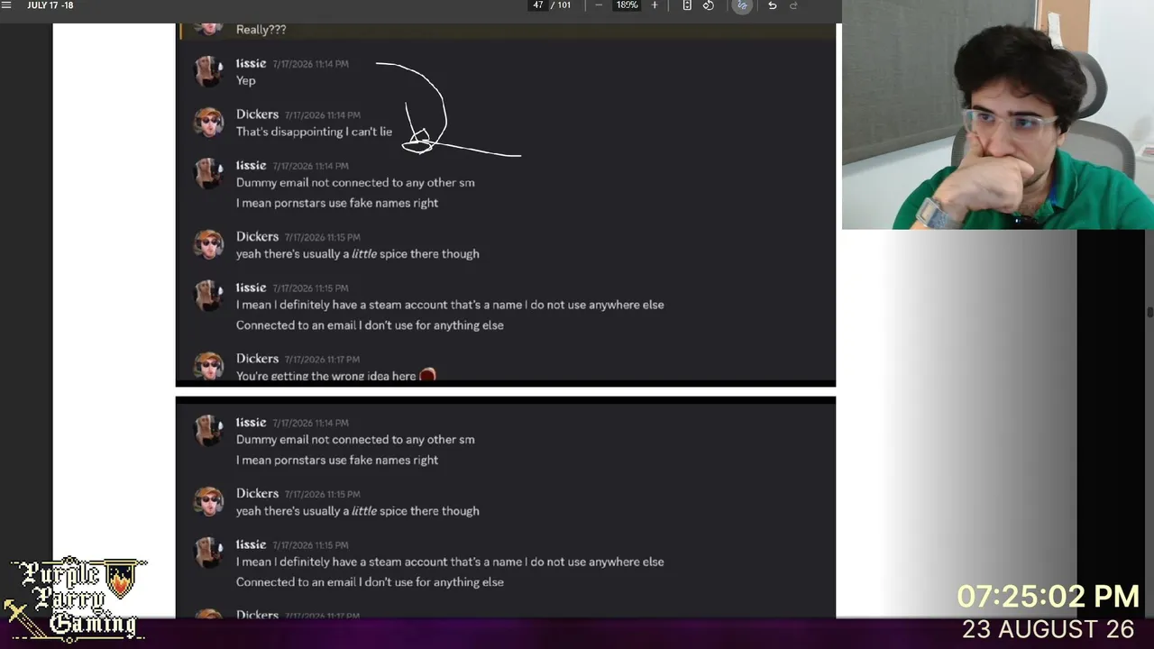Click the message "That's disappointing I can't lie"
Screen dimensions: 1154x649
[x=314, y=132]
